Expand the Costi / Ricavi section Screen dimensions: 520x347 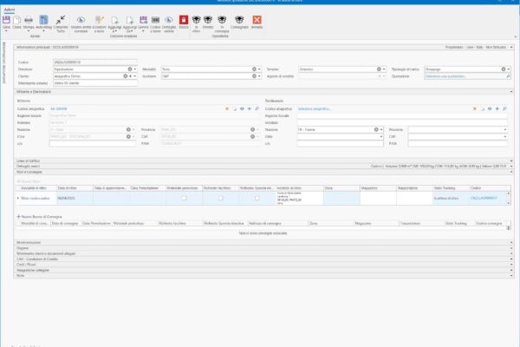click(x=511, y=265)
